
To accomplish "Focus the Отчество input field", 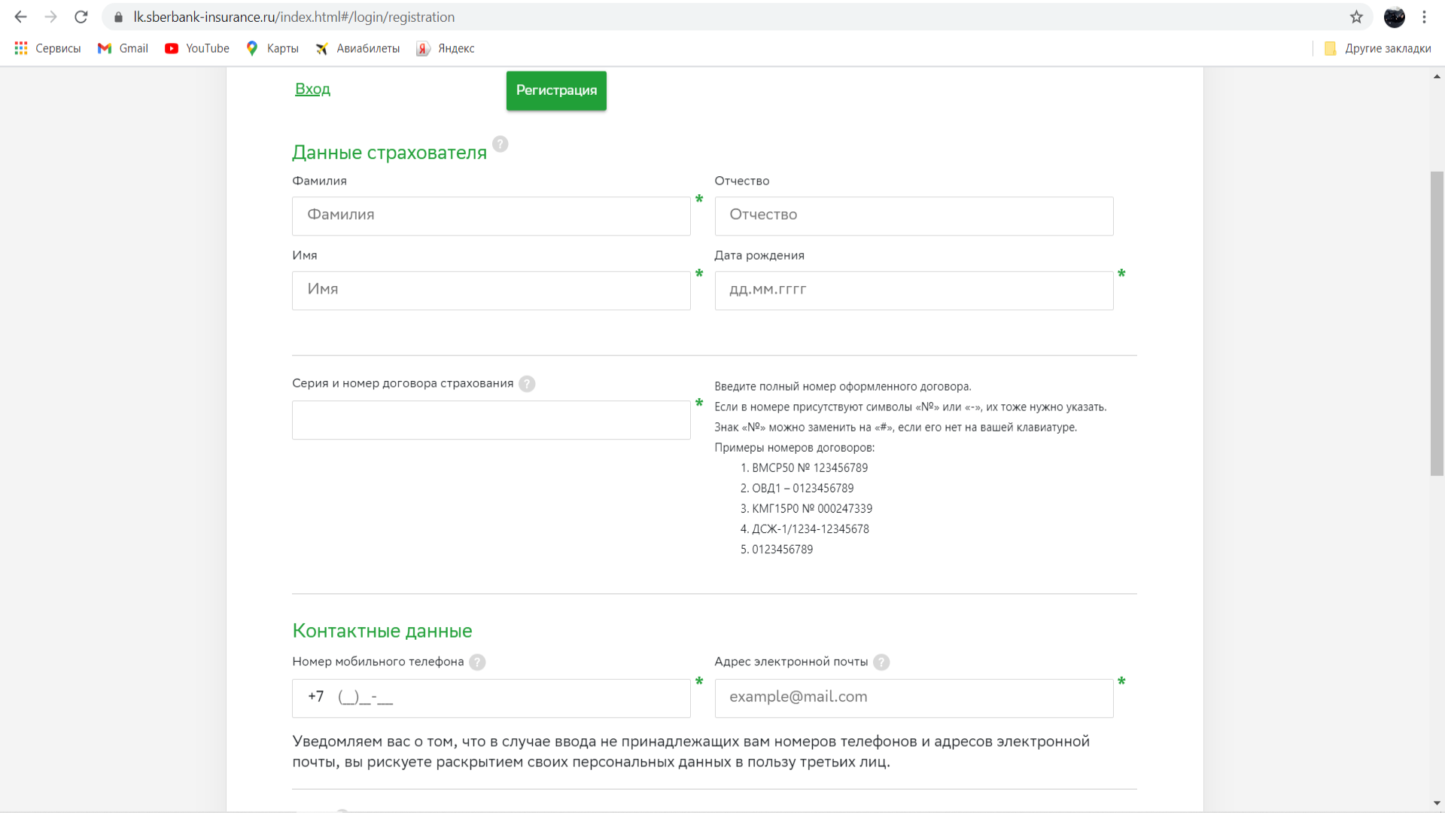I will 914,216.
